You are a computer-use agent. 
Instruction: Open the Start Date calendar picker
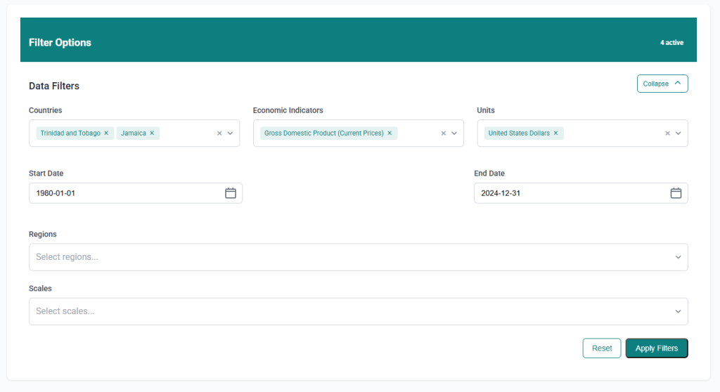(x=231, y=193)
